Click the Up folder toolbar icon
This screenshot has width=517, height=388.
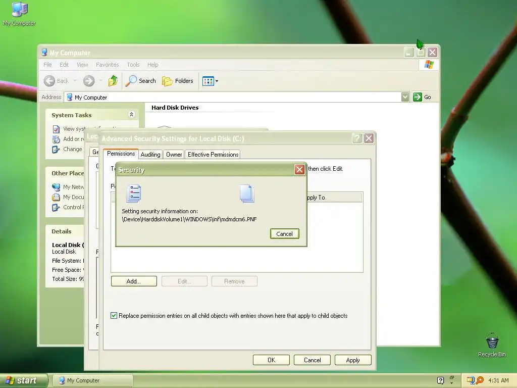[113, 81]
